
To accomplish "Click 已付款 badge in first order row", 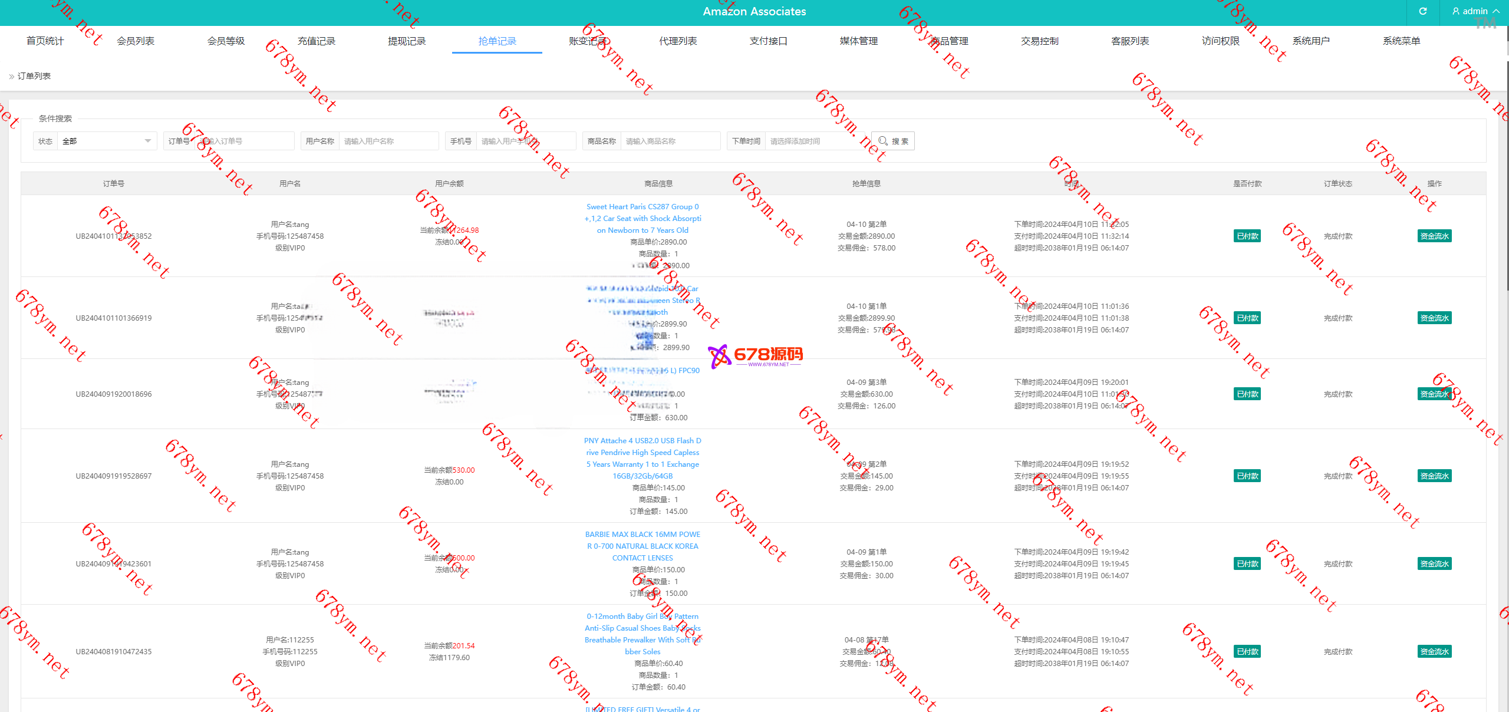I will click(1247, 236).
